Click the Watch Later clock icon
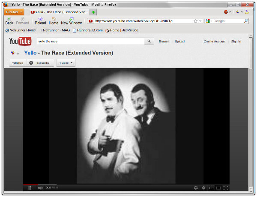The image size is (257, 197). pyautogui.click(x=203, y=188)
